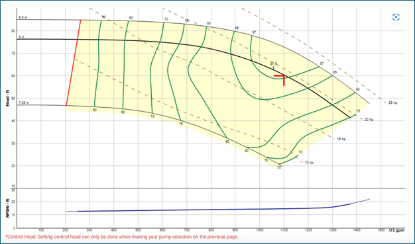Click the 40 tick on the Head axis
This screenshot has width=415, height=244.
[x=13, y=121]
